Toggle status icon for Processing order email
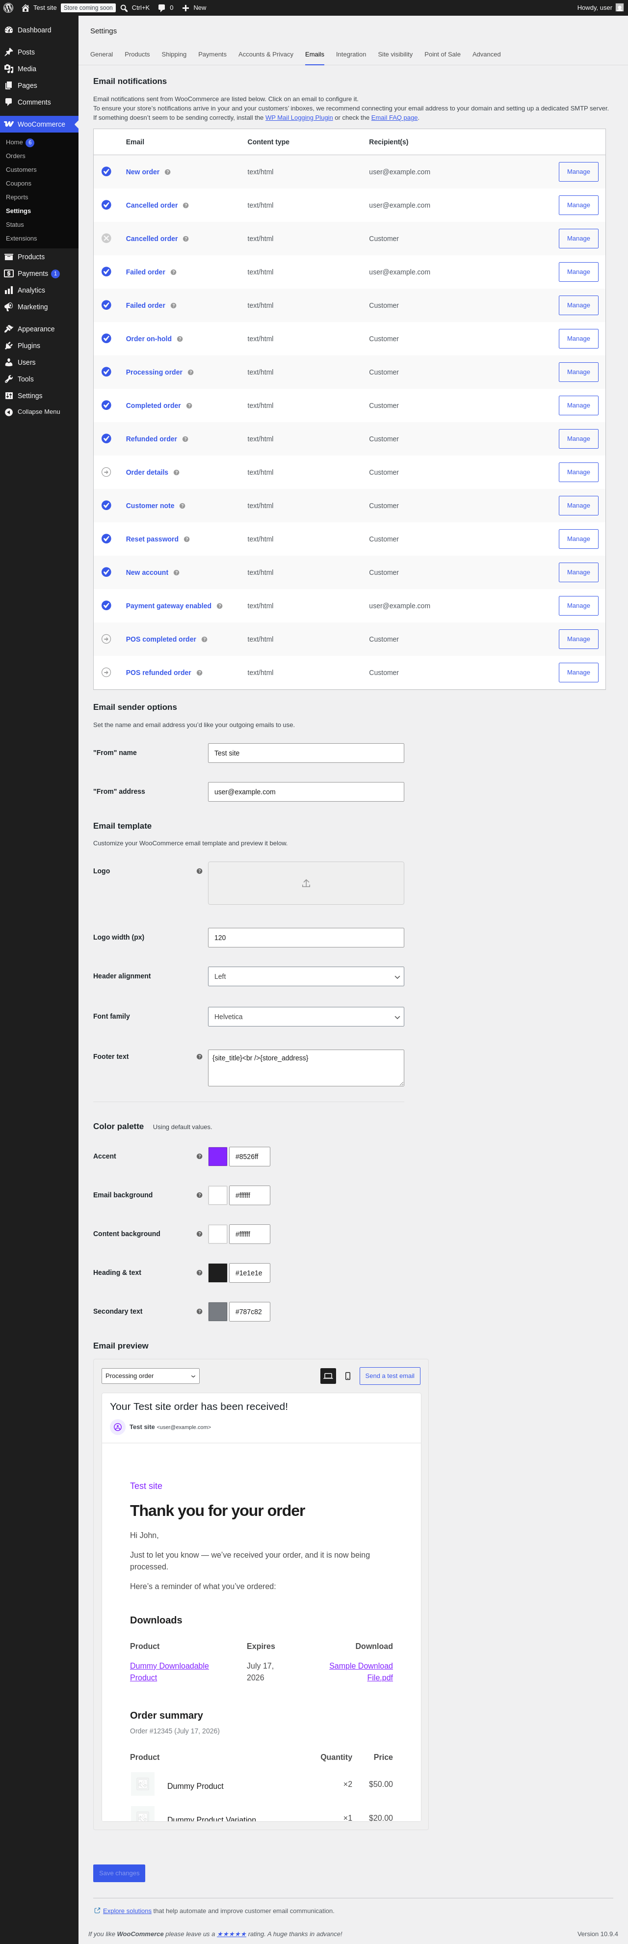 [x=106, y=371]
